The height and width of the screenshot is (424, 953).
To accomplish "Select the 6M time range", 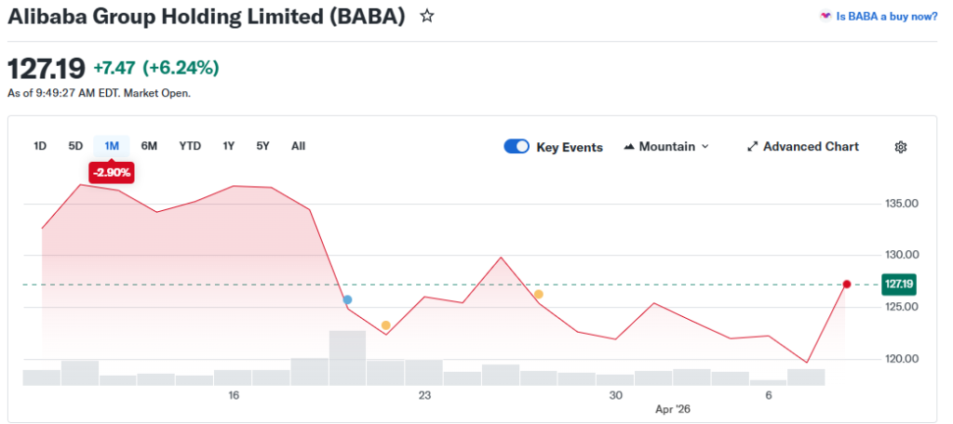I will tap(149, 146).
